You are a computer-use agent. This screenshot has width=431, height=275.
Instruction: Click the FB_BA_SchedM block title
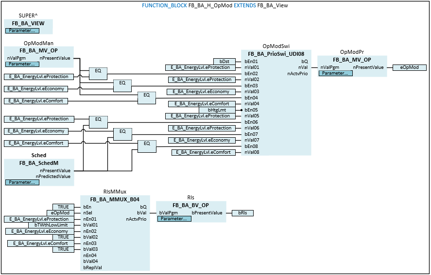[x=39, y=163]
